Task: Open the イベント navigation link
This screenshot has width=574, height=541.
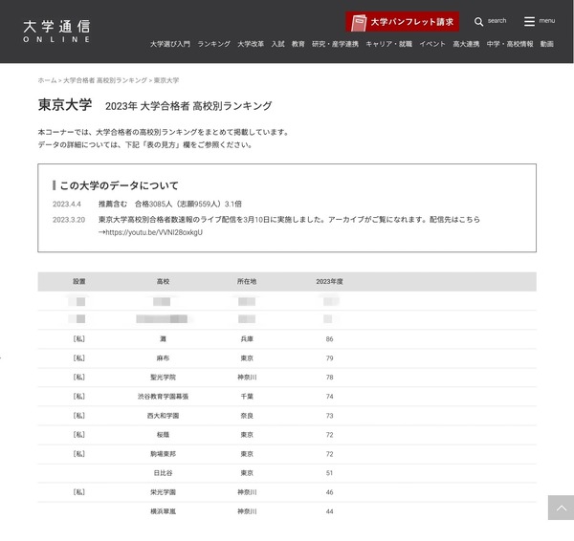Action: pyautogui.click(x=432, y=44)
